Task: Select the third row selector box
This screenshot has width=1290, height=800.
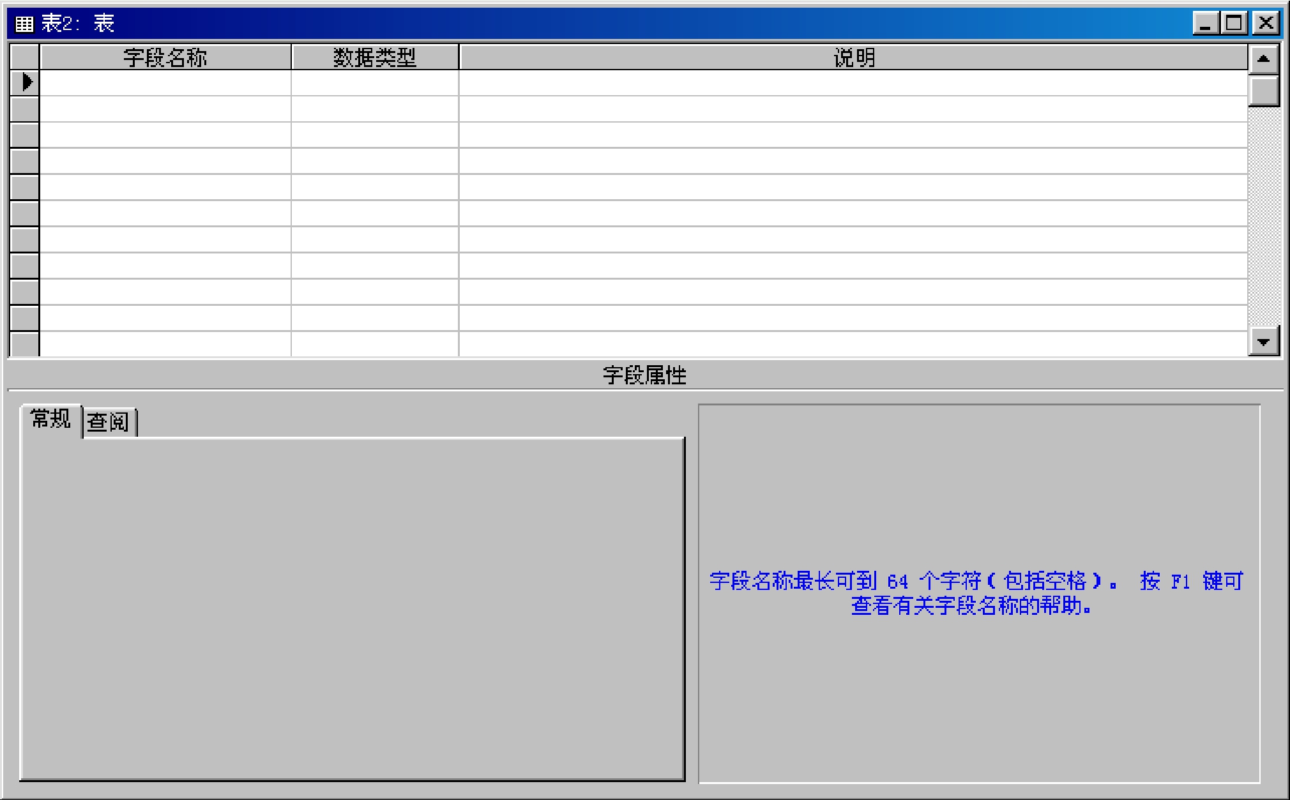Action: (25, 135)
